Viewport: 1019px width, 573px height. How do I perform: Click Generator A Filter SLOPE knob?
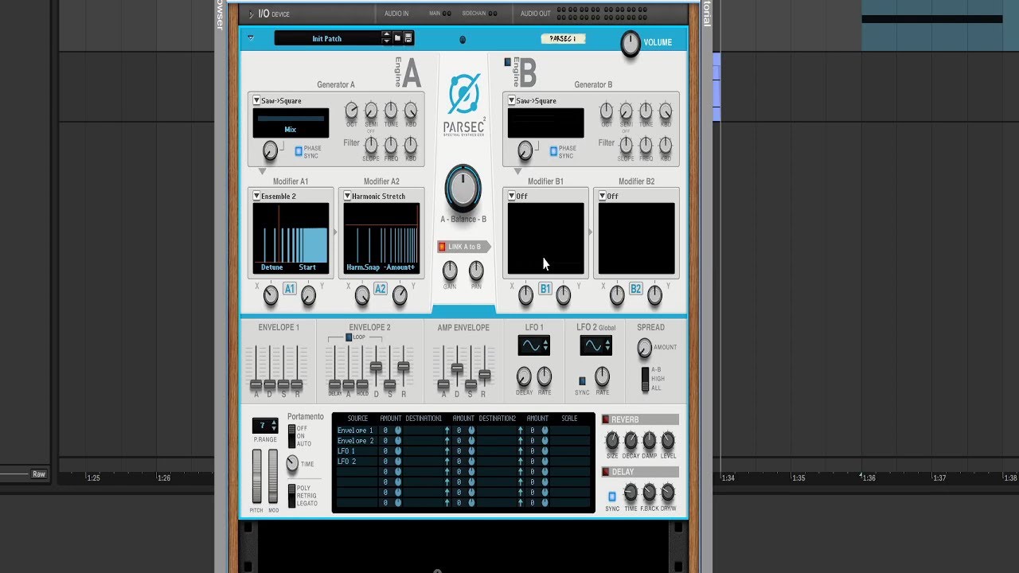371,145
